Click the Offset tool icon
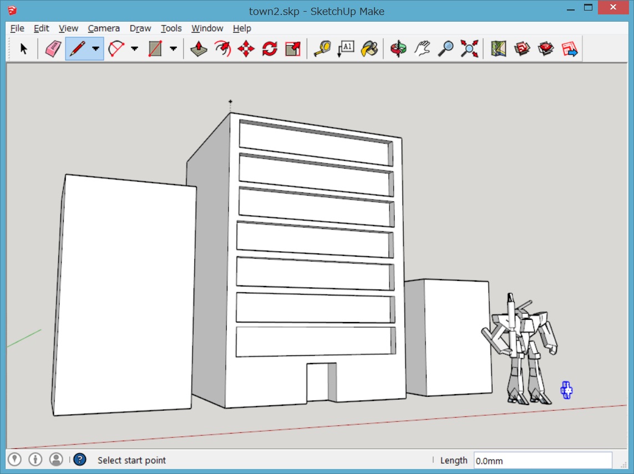Viewport: 634px width, 474px height. (222, 49)
